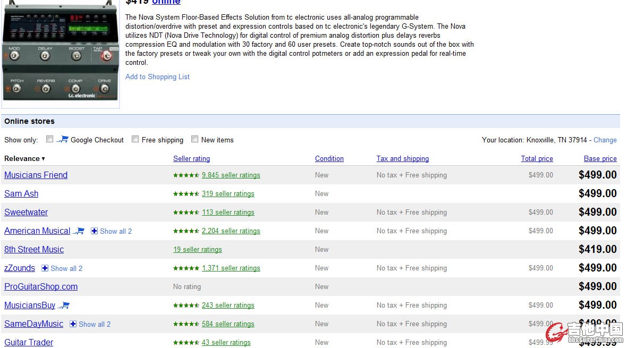Sort stores by Base price
Viewport: 627px width, 348px height.
(600, 158)
